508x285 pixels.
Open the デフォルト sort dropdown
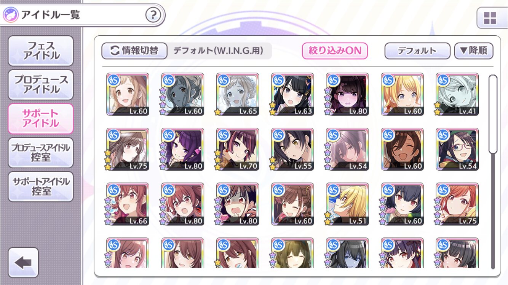tap(417, 51)
